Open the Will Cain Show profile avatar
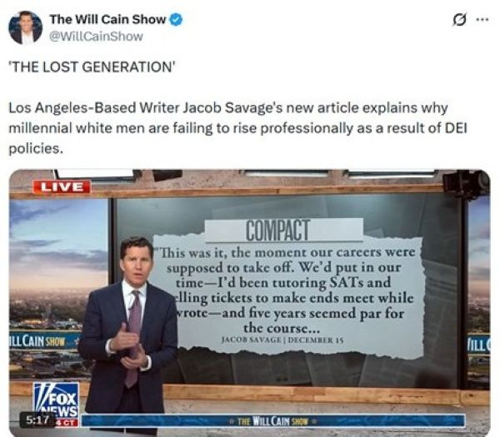Screen dimensions: 500x437 tap(25, 27)
